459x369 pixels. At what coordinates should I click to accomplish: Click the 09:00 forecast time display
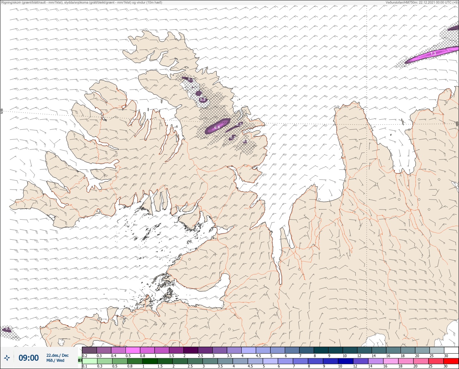pos(29,358)
